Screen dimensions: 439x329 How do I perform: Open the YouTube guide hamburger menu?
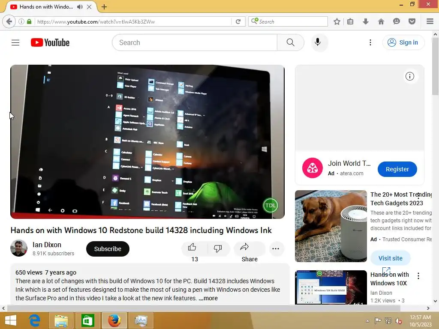[x=15, y=42]
